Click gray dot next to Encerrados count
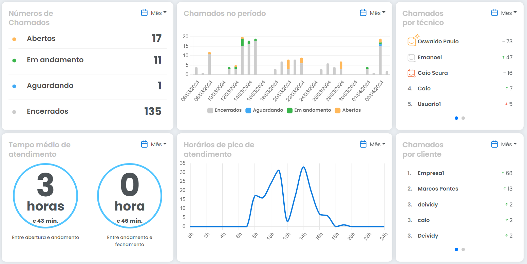The image size is (527, 264). (x=14, y=112)
